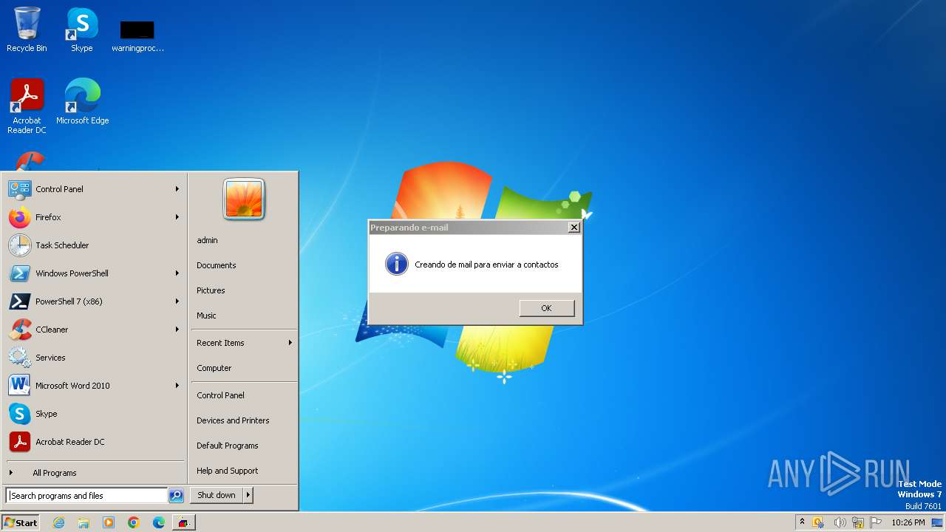Click the Shut down button
Screen dimensions: 946x532
pos(217,495)
